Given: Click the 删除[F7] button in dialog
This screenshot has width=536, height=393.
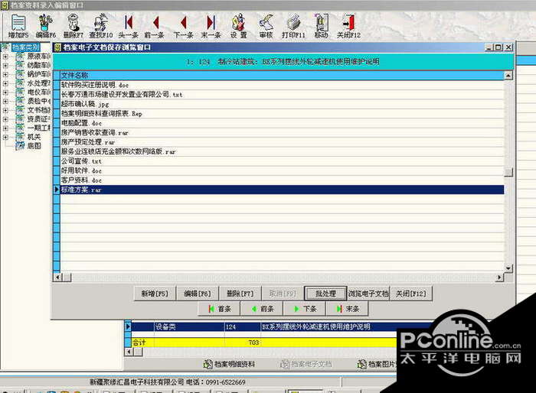Looking at the screenshot, I should (x=240, y=294).
